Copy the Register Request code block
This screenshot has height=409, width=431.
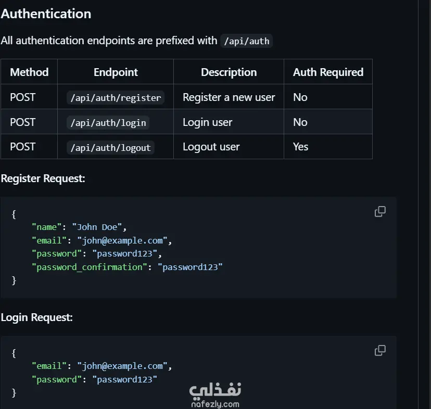click(x=380, y=211)
